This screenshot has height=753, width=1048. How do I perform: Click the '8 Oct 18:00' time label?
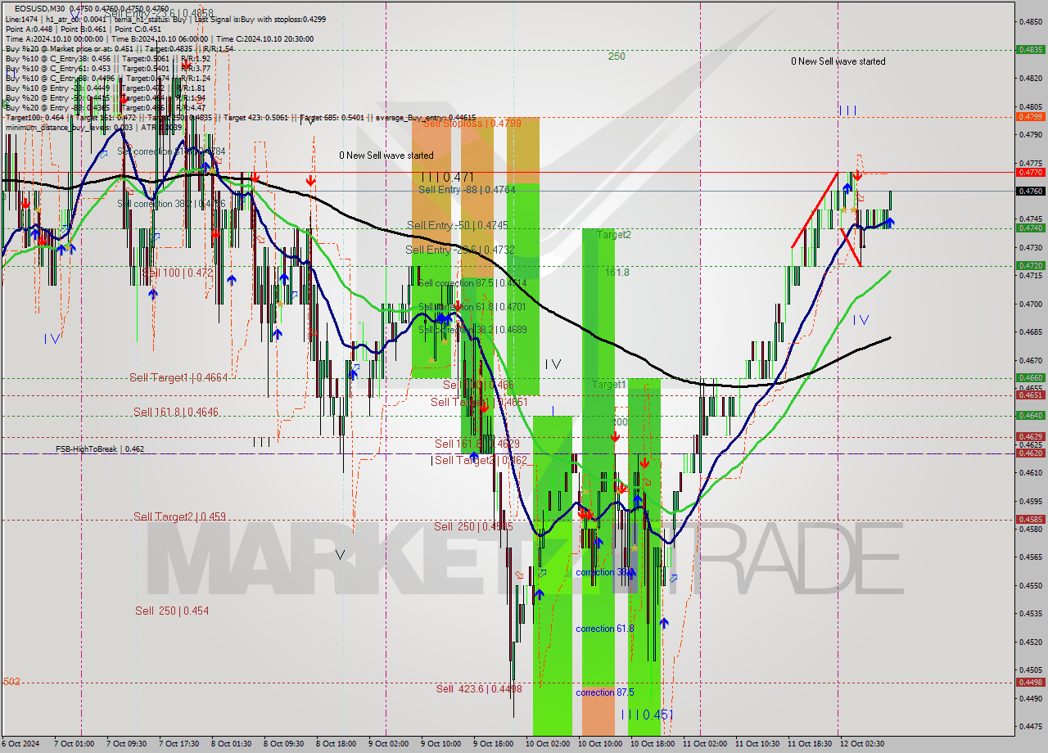tap(337, 744)
